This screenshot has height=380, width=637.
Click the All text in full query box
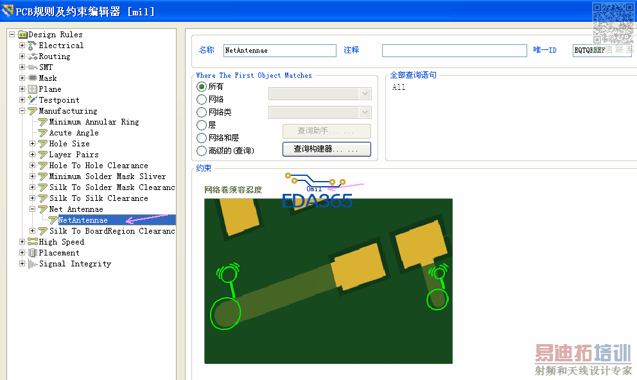pos(399,87)
